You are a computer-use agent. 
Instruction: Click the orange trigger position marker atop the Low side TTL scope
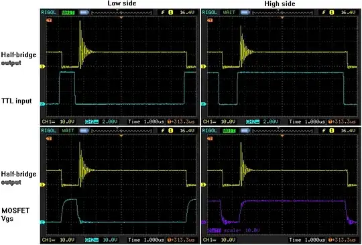click(x=121, y=17)
